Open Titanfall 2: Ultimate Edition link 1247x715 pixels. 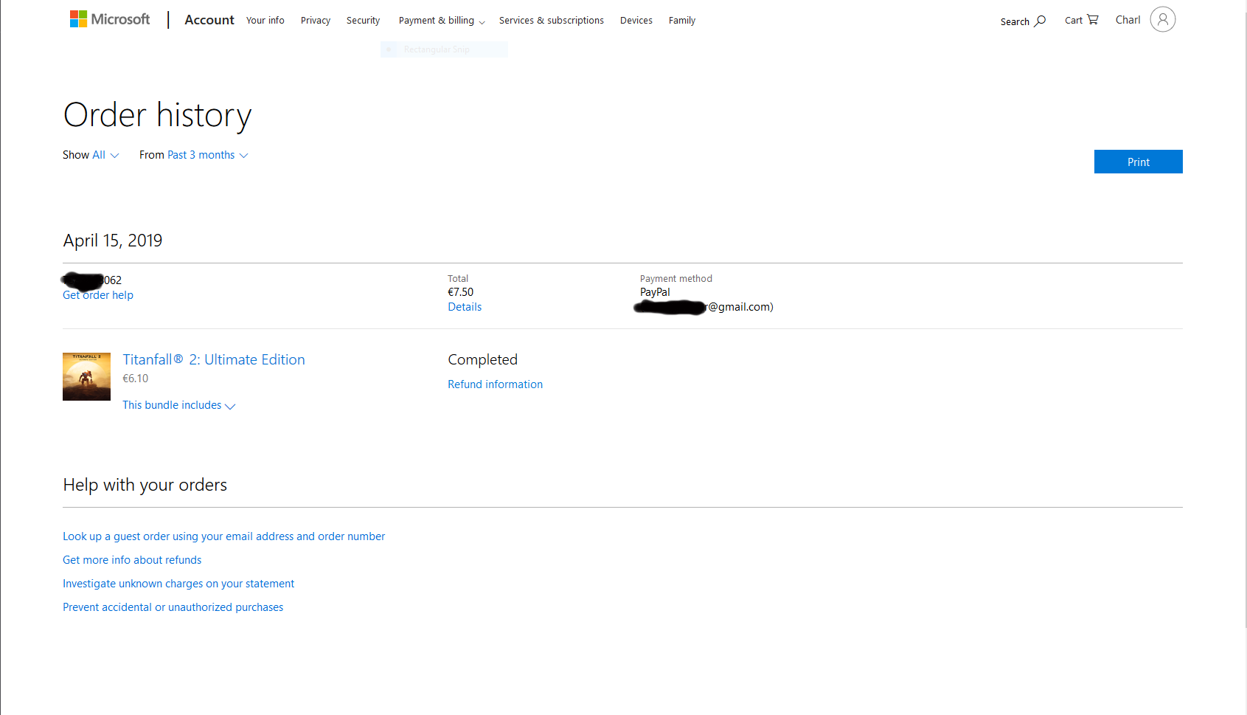coord(214,359)
